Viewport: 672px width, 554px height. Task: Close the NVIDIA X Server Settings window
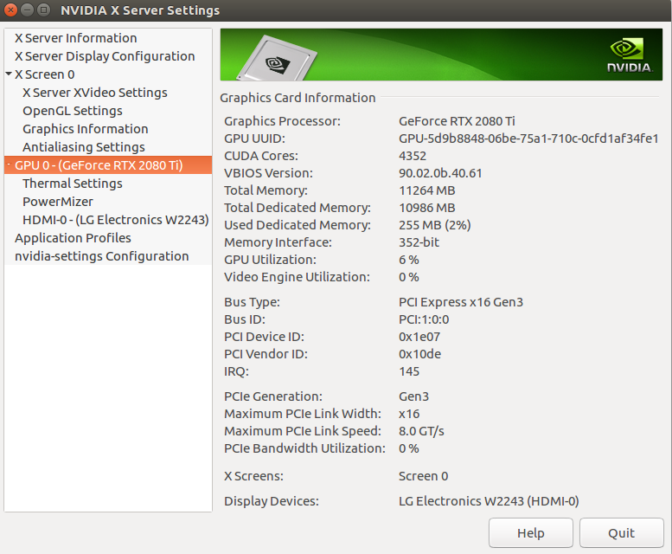[11, 10]
